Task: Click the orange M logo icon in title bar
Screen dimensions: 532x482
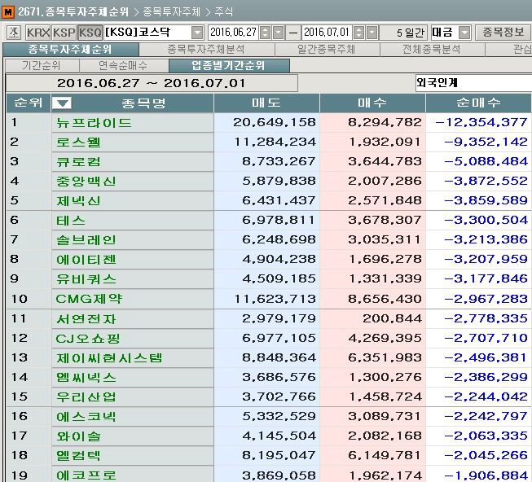Action: coord(8,12)
